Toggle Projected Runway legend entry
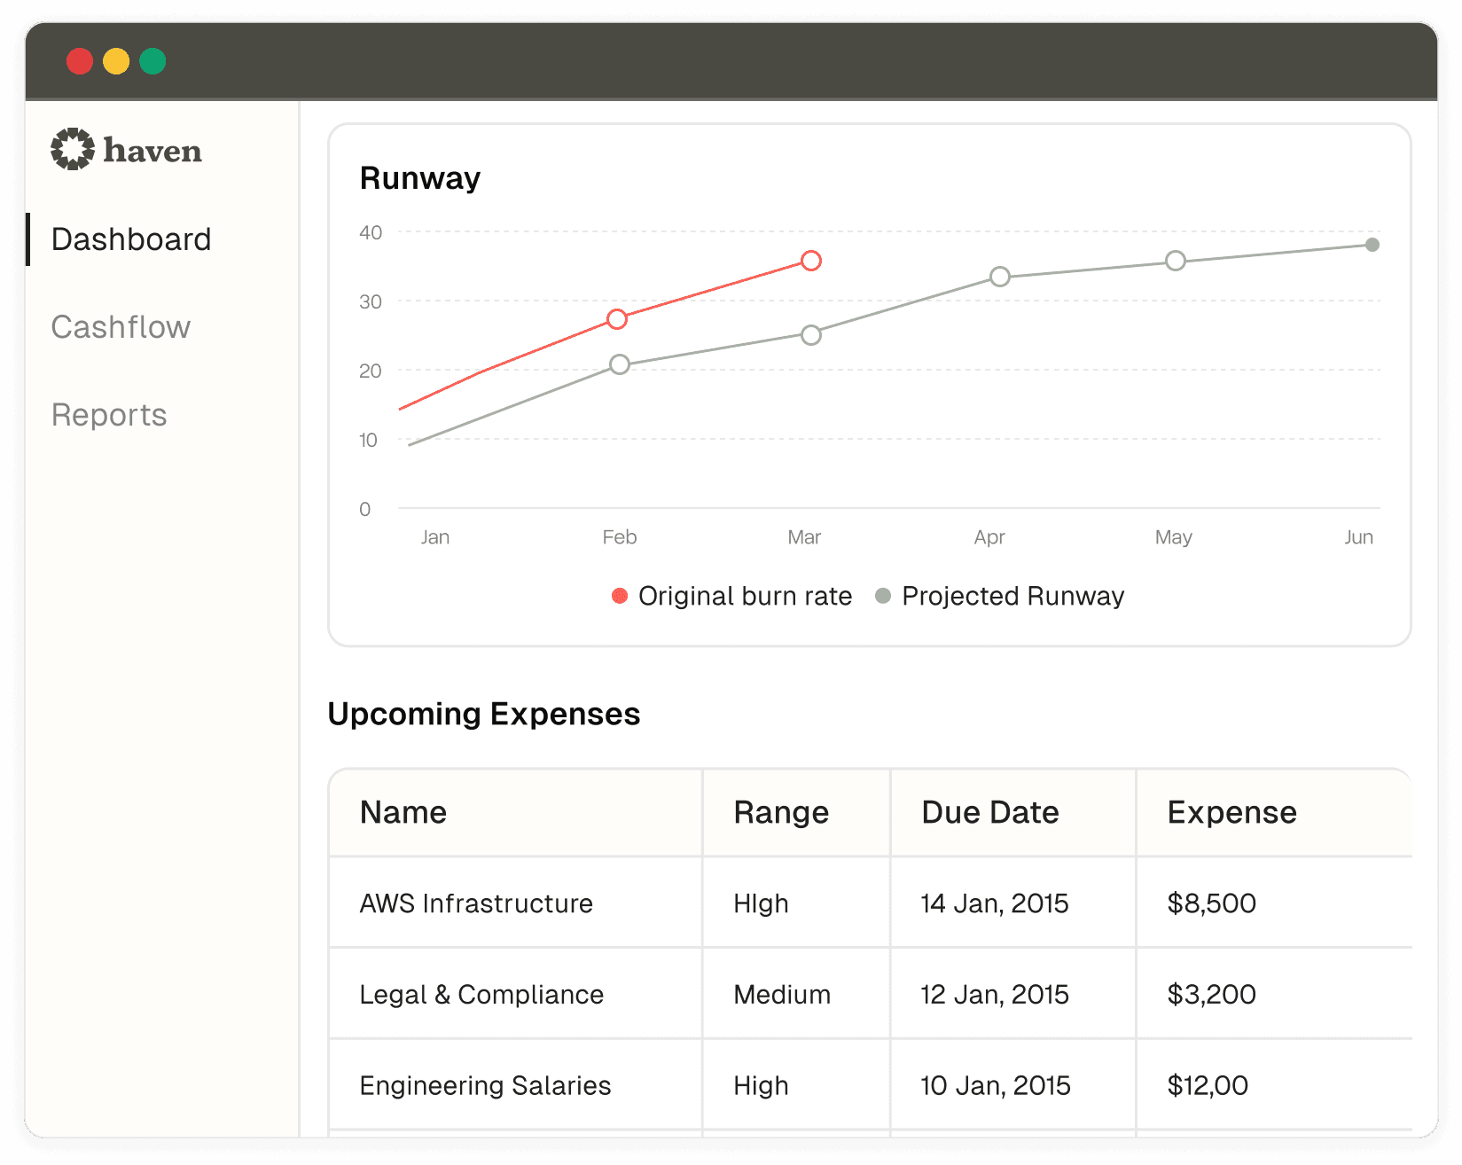Viewport: 1462px width, 1165px height. [1012, 596]
